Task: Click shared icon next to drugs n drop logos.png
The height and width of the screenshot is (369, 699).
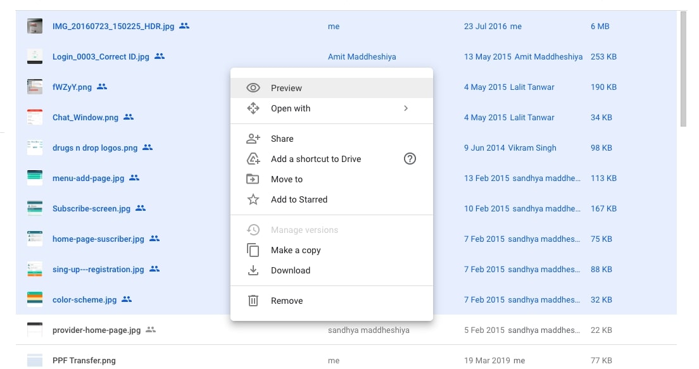Action: tap(148, 147)
